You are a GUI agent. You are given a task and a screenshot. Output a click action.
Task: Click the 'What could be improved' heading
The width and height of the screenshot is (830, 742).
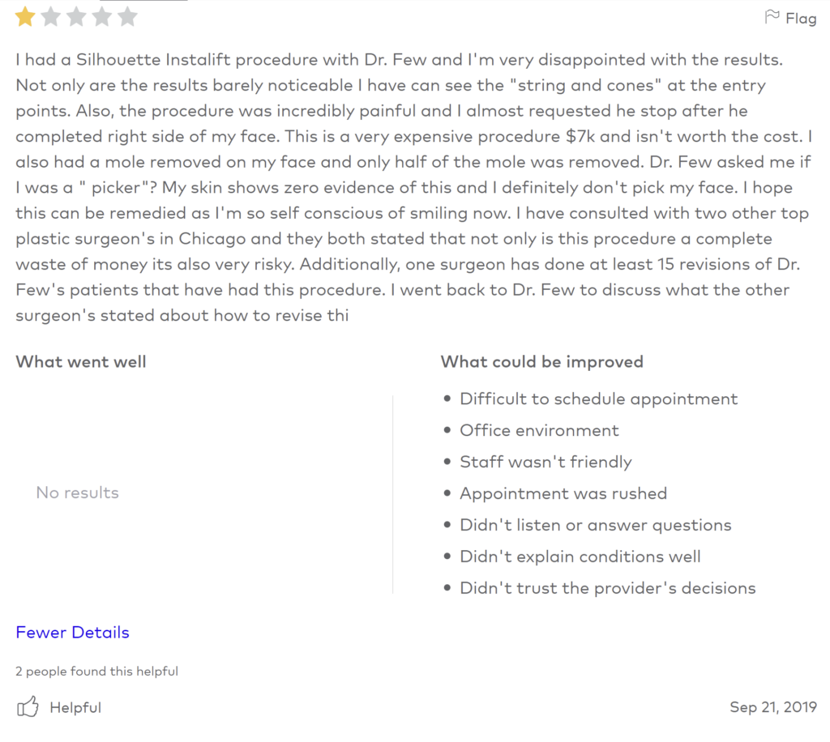[x=542, y=362]
